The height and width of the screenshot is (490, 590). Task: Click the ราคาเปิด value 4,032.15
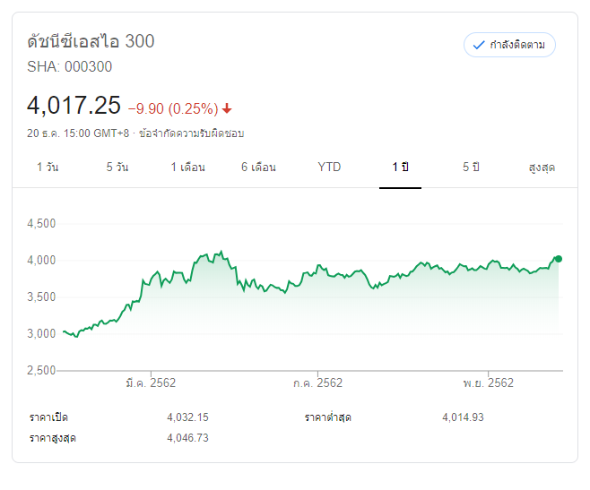pos(187,417)
